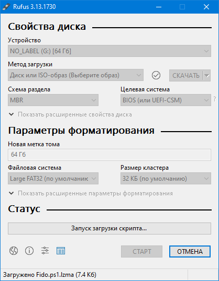Click the Rufus USB drive title icon
The height and width of the screenshot is (281, 219).
click(6, 7)
